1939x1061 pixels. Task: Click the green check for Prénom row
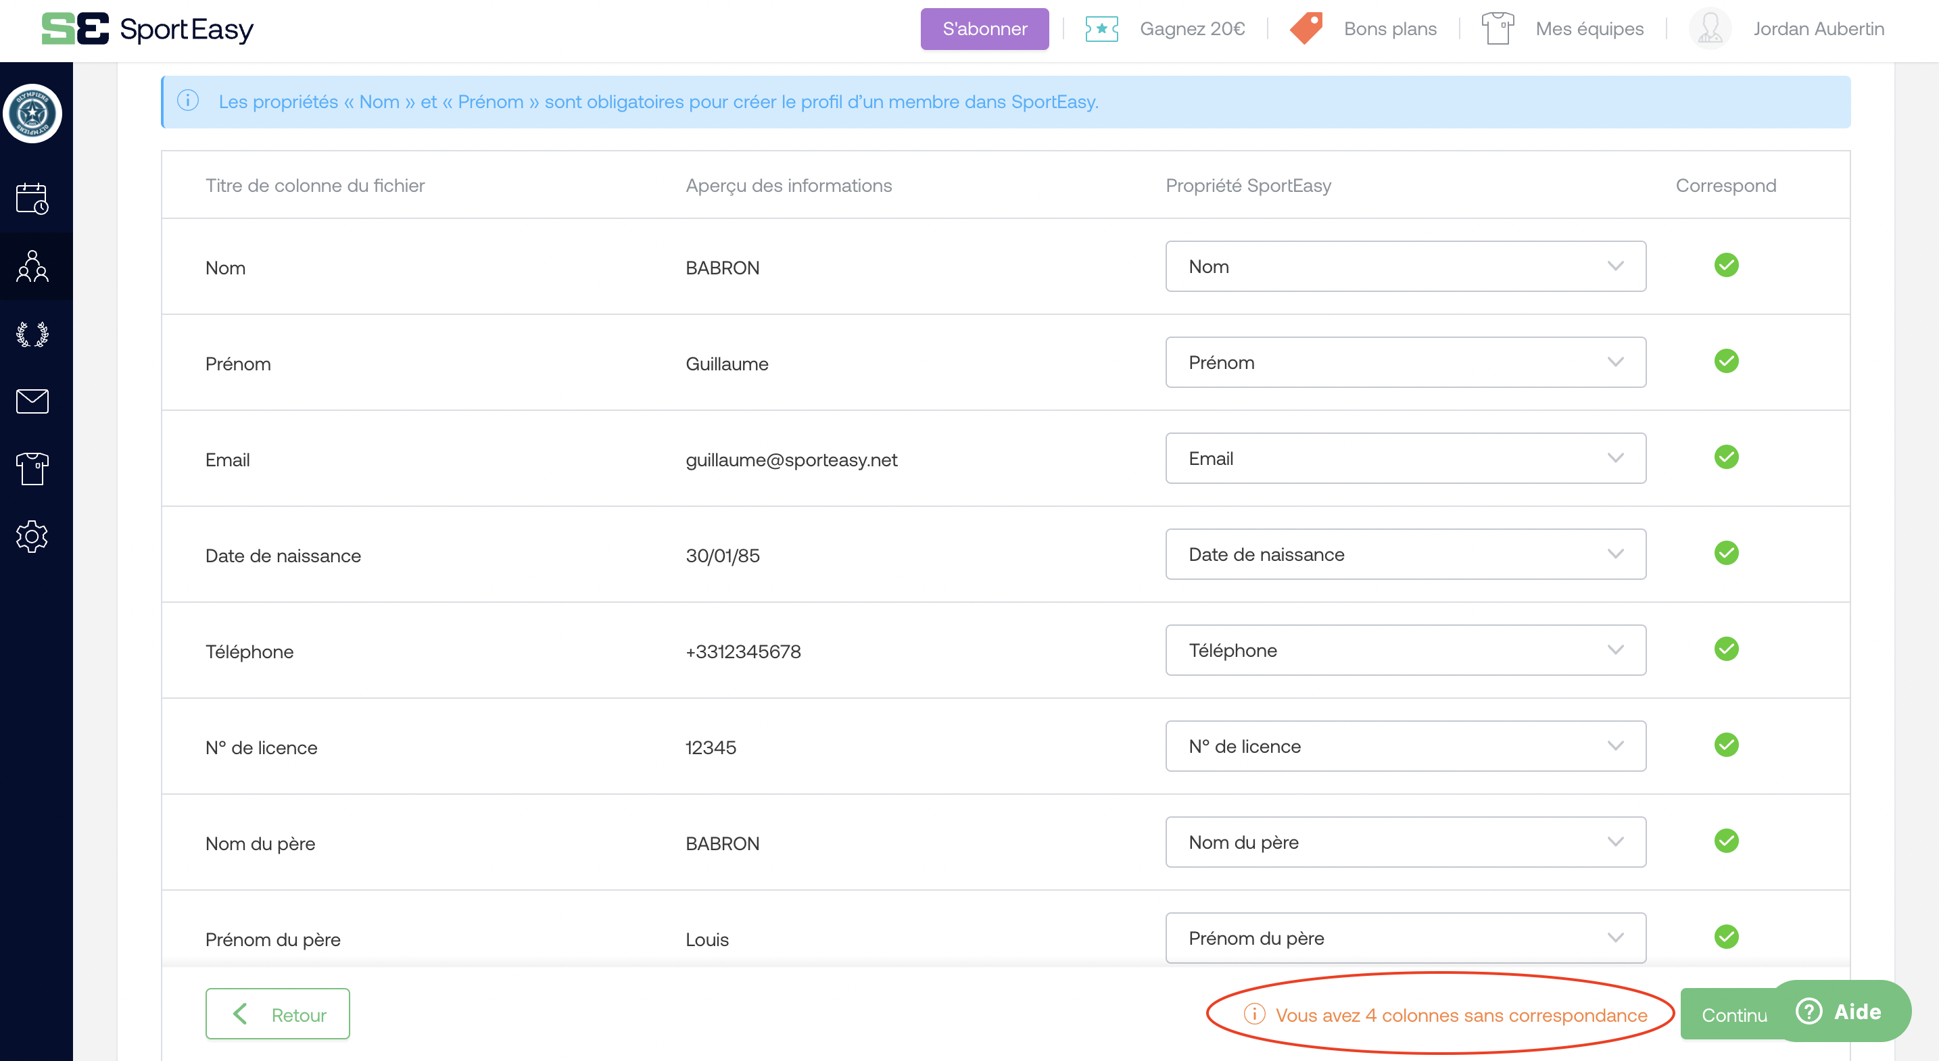pyautogui.click(x=1726, y=361)
